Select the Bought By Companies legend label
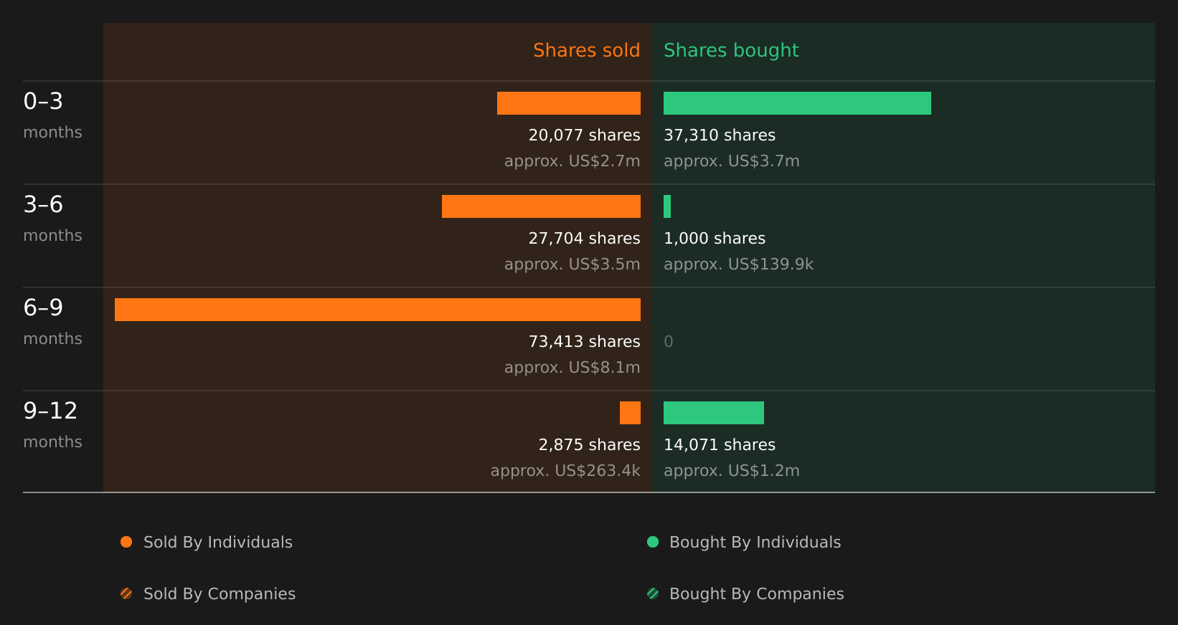The image size is (1178, 625). point(756,594)
